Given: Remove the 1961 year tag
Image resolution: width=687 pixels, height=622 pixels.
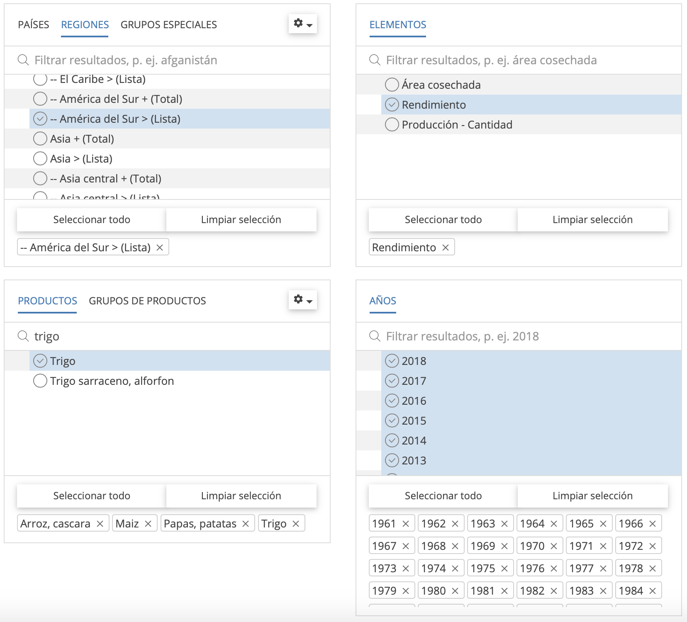Looking at the screenshot, I should point(406,524).
